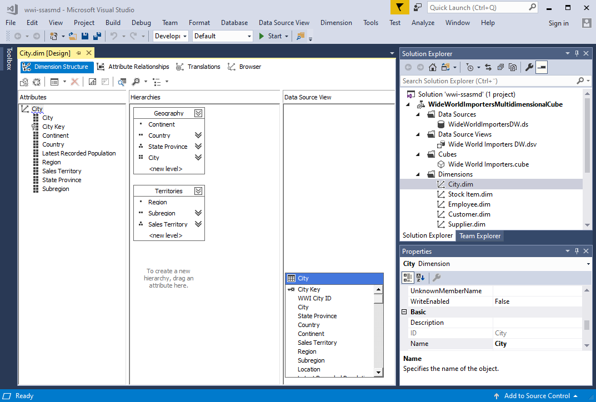Switch to the Attribute Relationships tab
The height and width of the screenshot is (402, 596).
tap(133, 67)
